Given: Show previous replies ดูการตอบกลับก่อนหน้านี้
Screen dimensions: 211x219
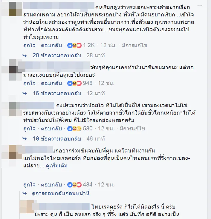Looking at the screenshot, I should (61, 193).
